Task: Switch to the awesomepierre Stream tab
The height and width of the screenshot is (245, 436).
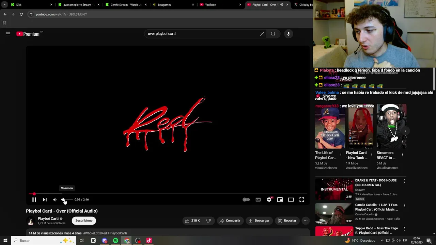Action: tap(78, 5)
